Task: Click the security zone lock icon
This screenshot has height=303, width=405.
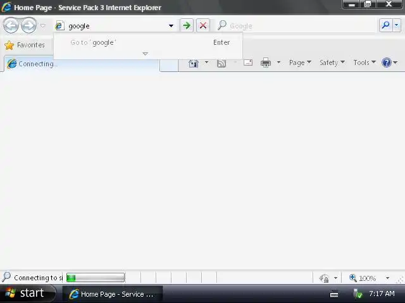Action: click(x=324, y=278)
